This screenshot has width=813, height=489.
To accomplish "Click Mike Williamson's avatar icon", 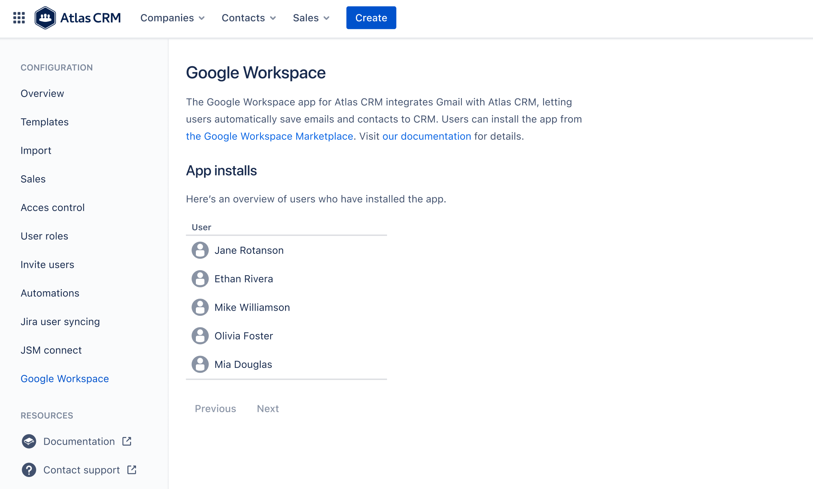I will [200, 308].
